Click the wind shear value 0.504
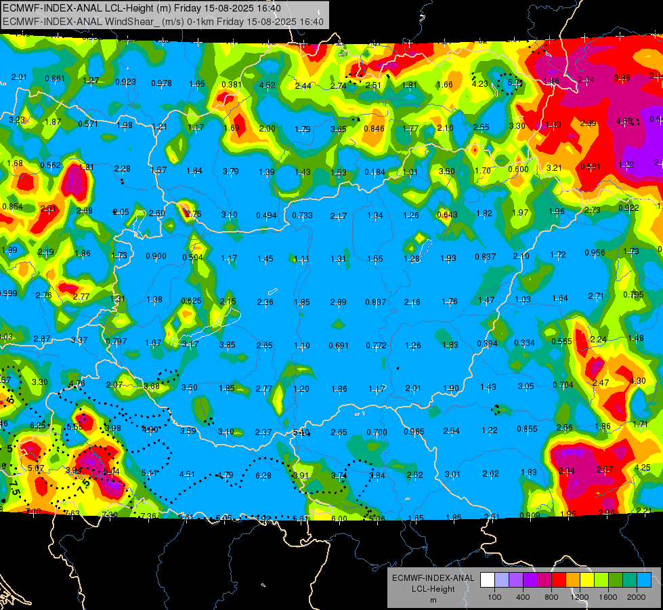 [193, 258]
